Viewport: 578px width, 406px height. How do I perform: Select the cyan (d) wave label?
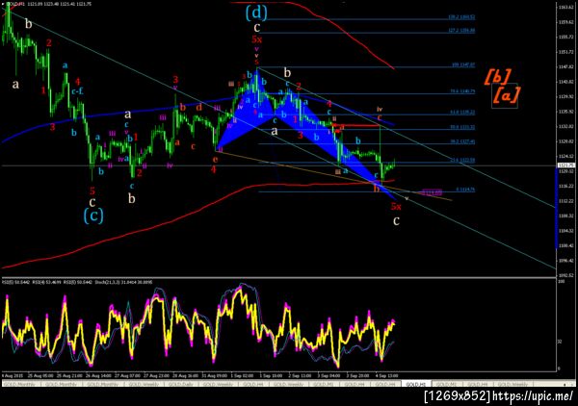(x=256, y=13)
